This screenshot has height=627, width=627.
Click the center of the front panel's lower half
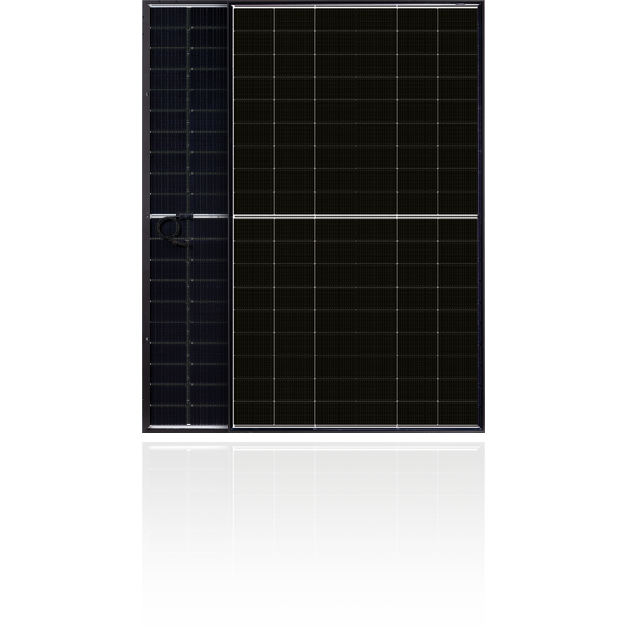coord(356,320)
